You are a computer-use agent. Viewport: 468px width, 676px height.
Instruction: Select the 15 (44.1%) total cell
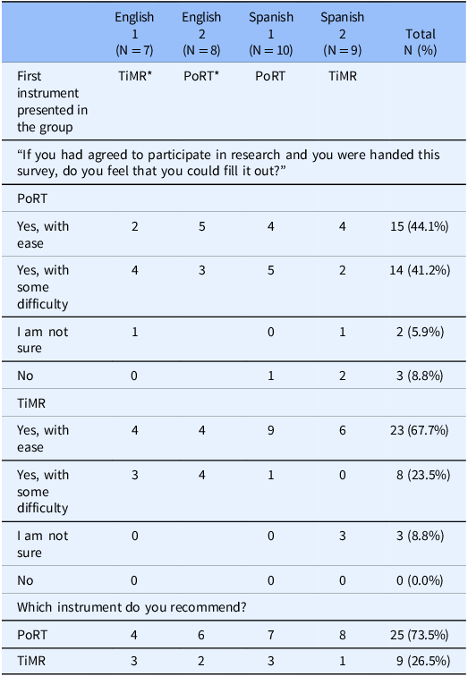click(x=420, y=226)
